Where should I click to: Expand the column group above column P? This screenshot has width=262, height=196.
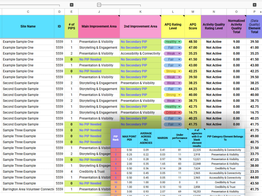[x=254, y=5]
